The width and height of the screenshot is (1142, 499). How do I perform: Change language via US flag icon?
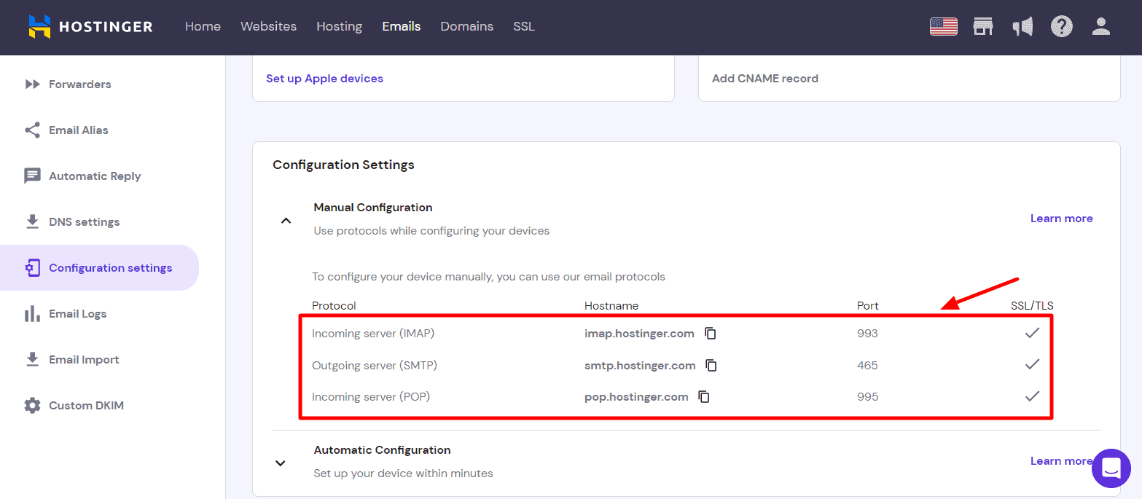click(x=943, y=27)
